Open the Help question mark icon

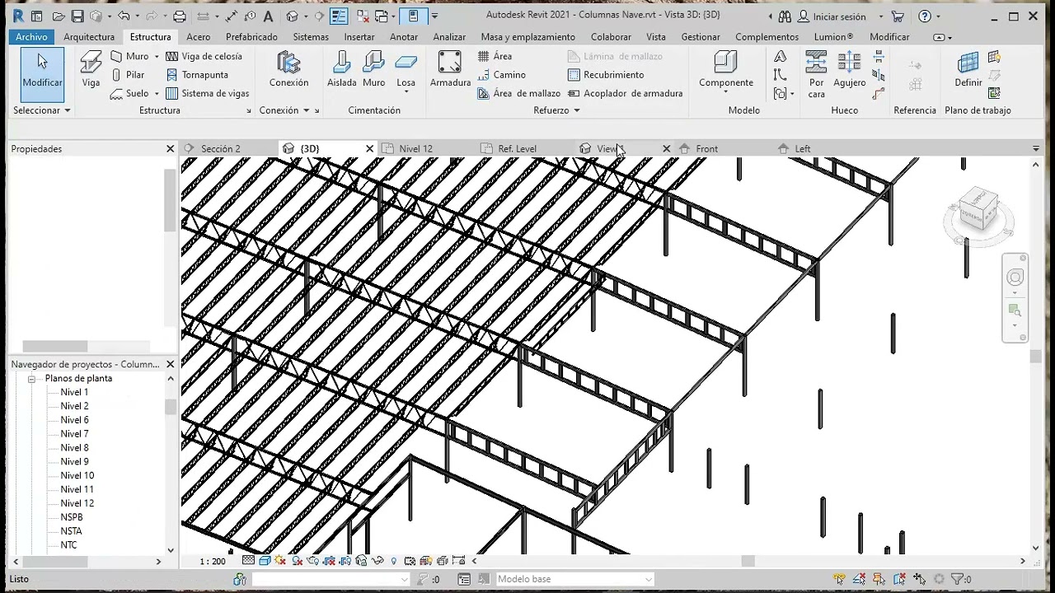(x=925, y=16)
